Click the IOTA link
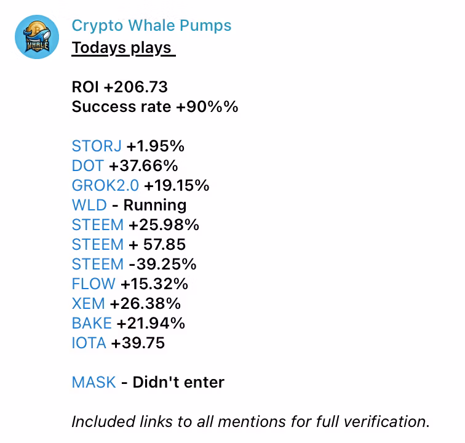The height and width of the screenshot is (443, 465). [89, 343]
